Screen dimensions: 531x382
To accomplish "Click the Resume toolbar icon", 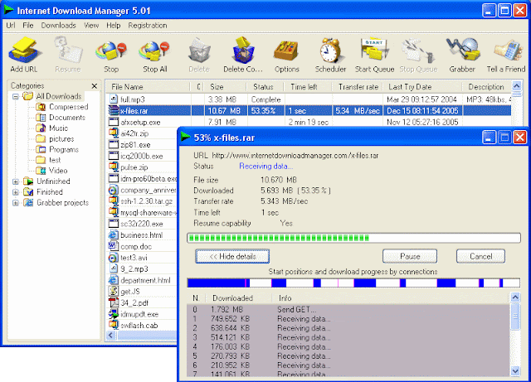I will [68, 51].
